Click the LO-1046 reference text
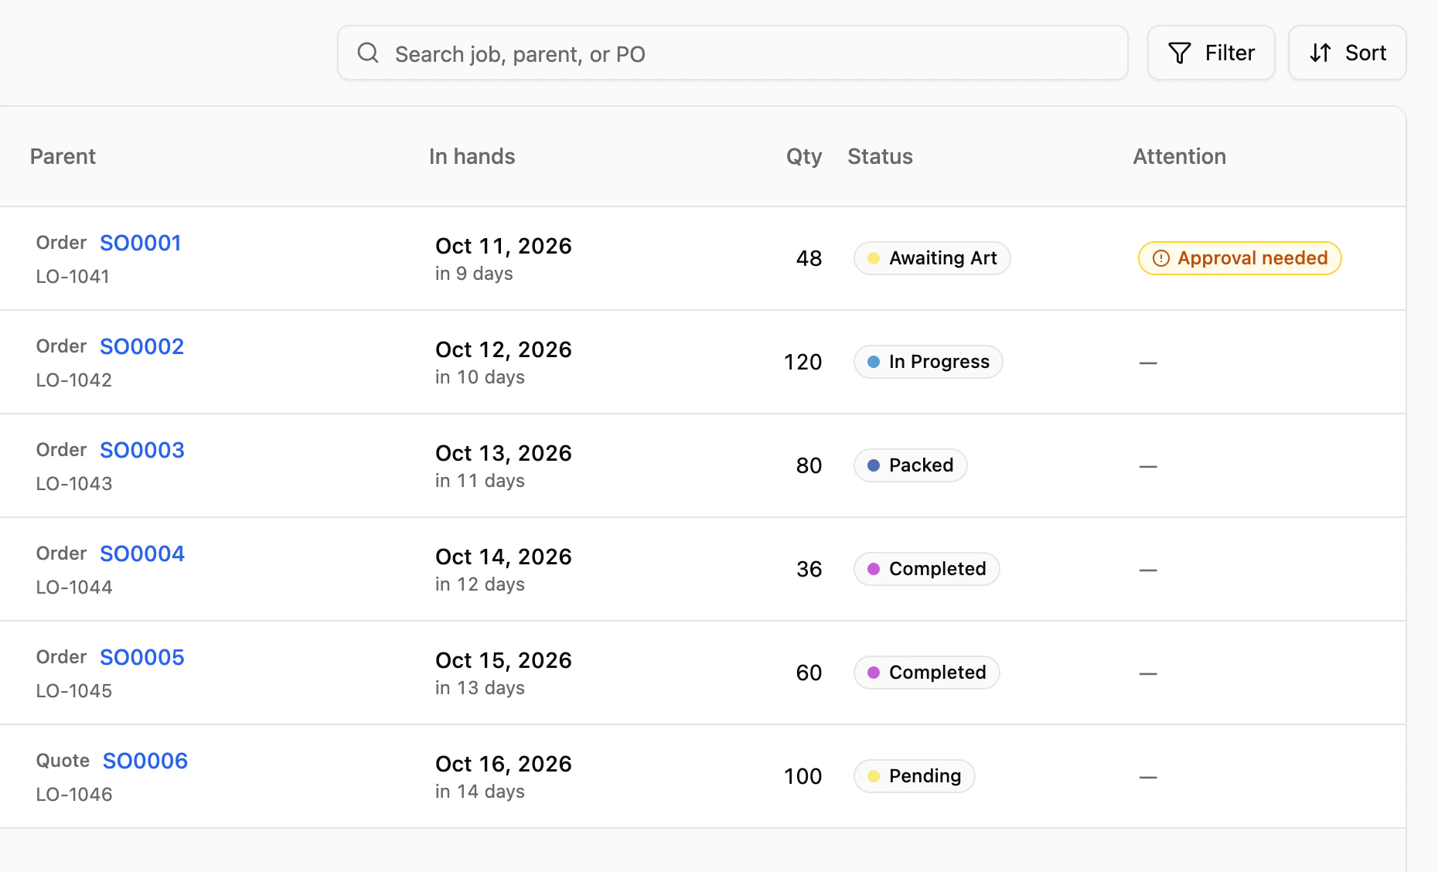1438x872 pixels. click(74, 794)
